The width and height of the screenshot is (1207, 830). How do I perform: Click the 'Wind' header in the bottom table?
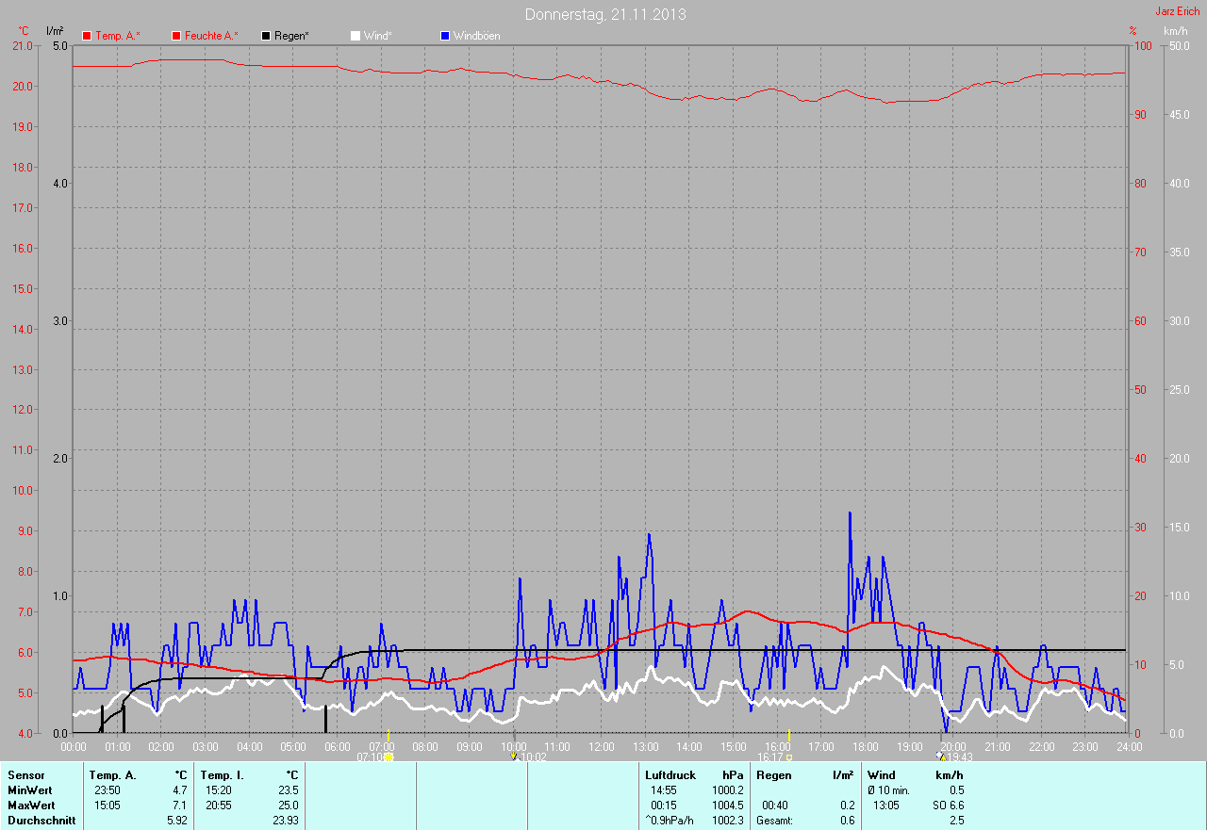pyautogui.click(x=882, y=775)
